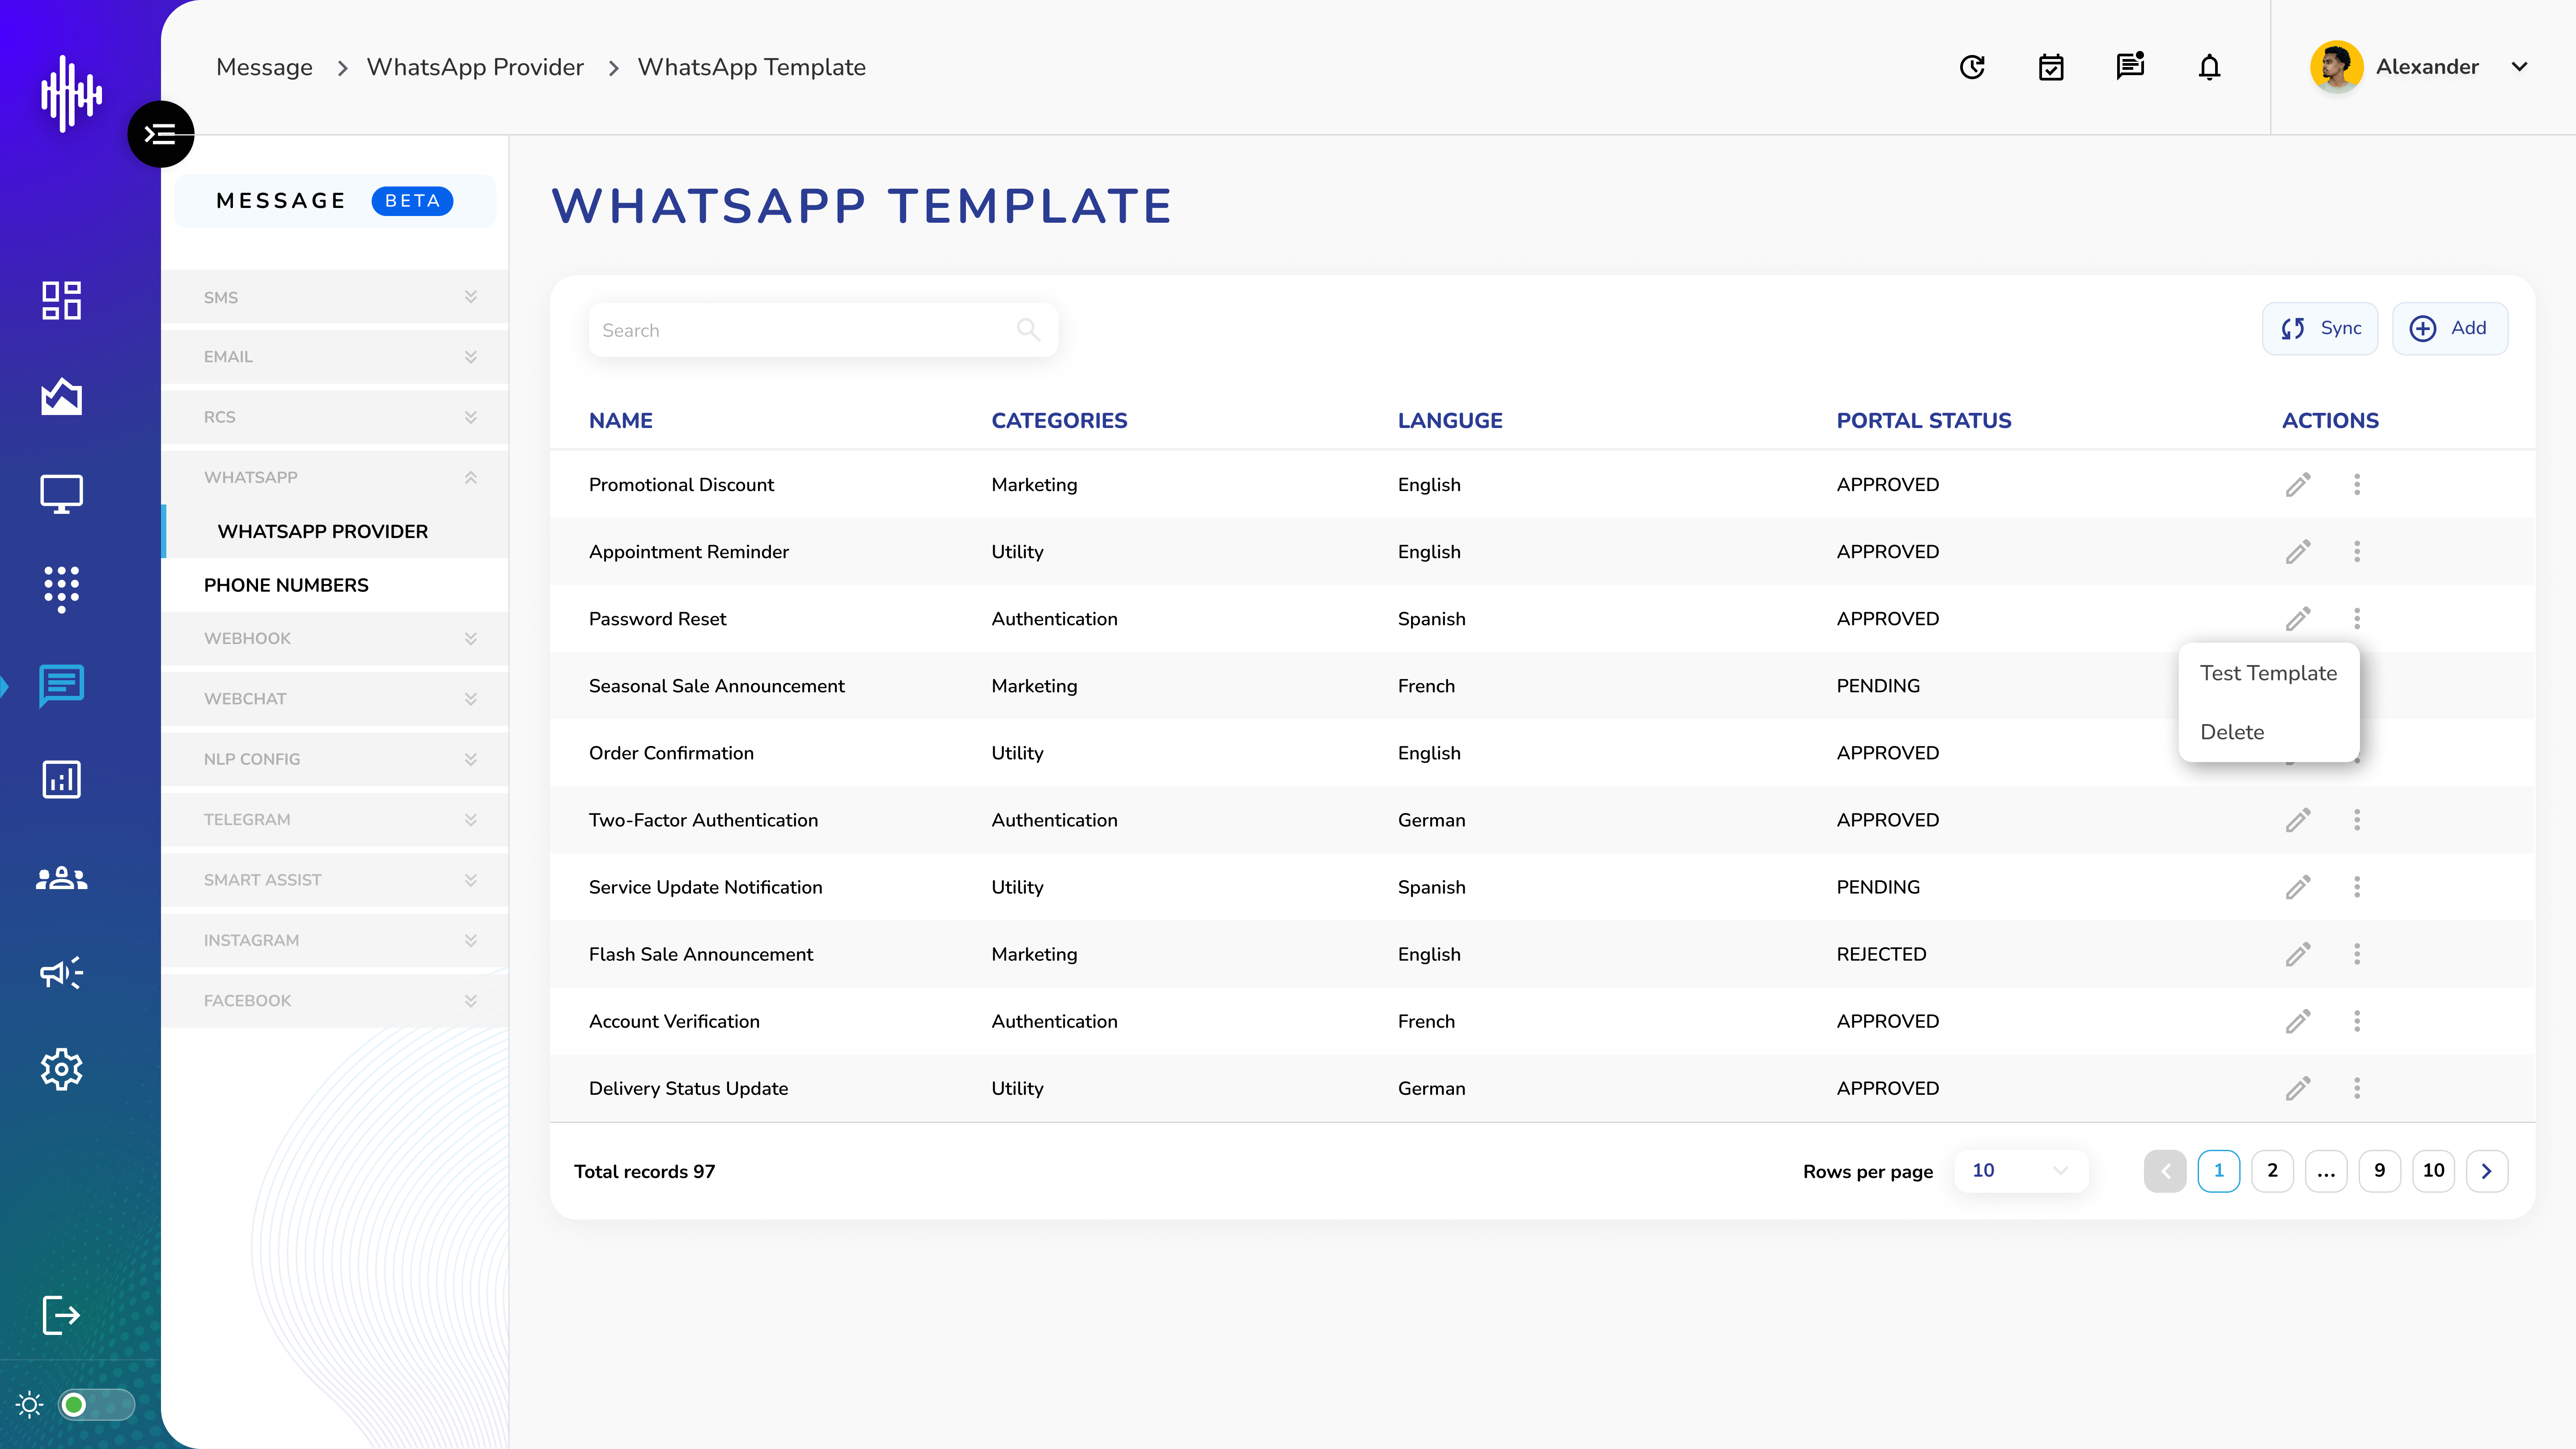Screen dimensions: 2576x1449
Task: Click Seasonal Sale Announcement name cell
Action: coord(716,686)
